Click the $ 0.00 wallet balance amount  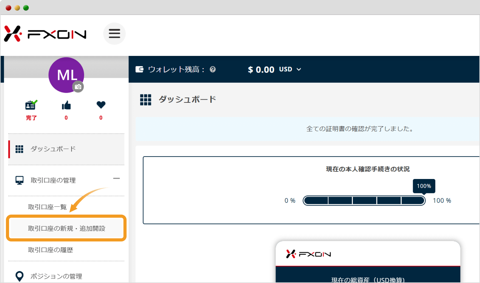pos(261,70)
